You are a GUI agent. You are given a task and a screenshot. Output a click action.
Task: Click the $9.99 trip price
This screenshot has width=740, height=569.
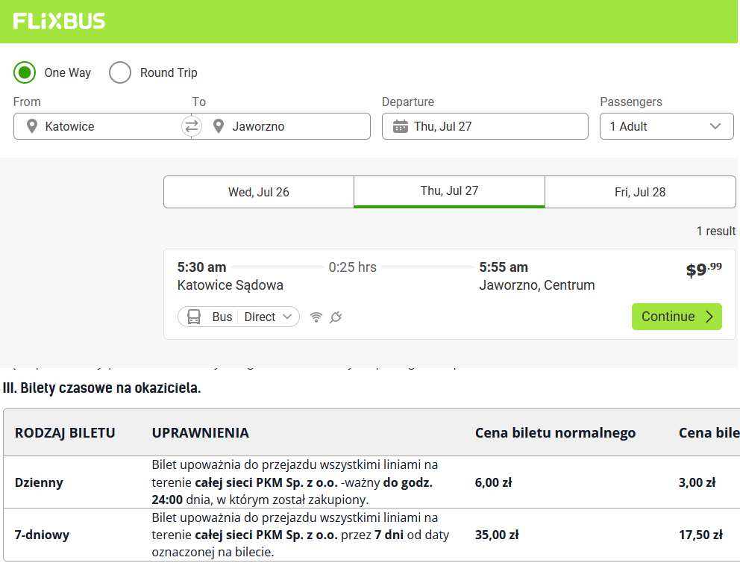tap(703, 270)
